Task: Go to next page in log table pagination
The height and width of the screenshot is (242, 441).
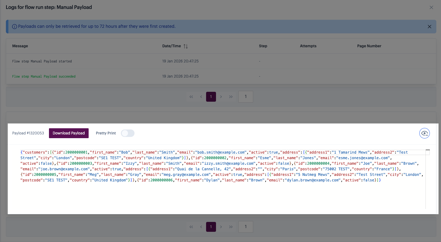Action: tap(221, 97)
